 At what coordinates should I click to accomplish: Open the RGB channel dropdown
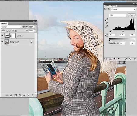(x=118, y=15)
